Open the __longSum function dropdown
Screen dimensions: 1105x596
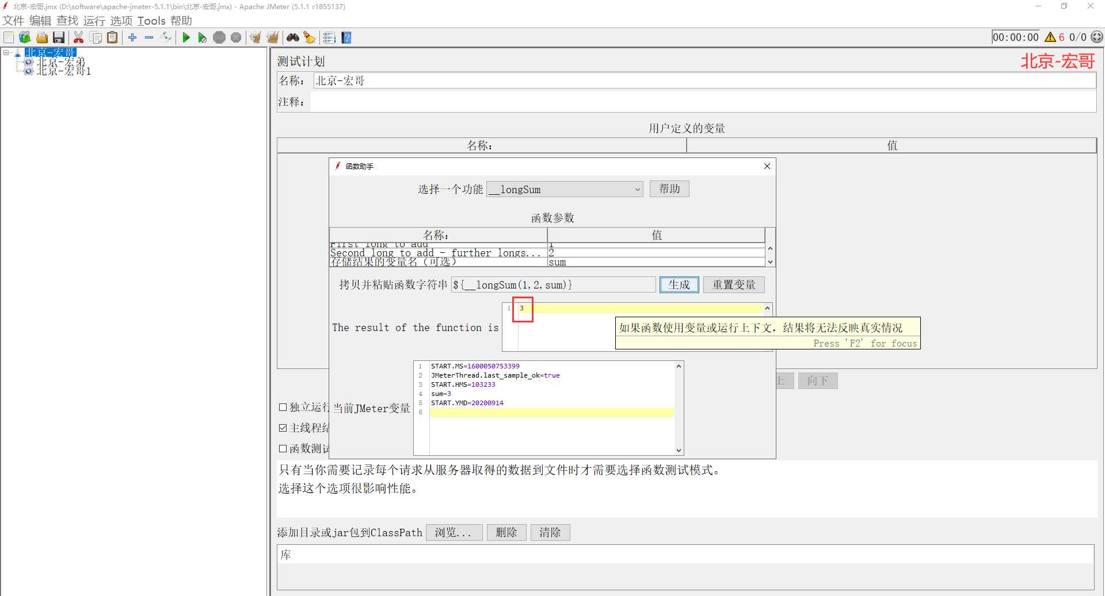(x=565, y=189)
